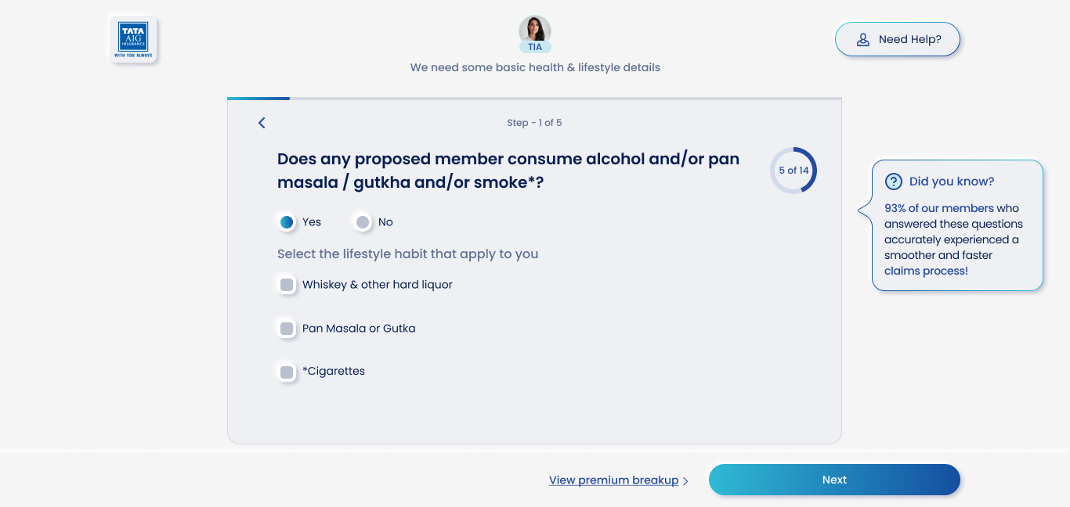Check the Pan Masala or Gutka box
Viewport: 1070px width, 507px height.
point(287,329)
